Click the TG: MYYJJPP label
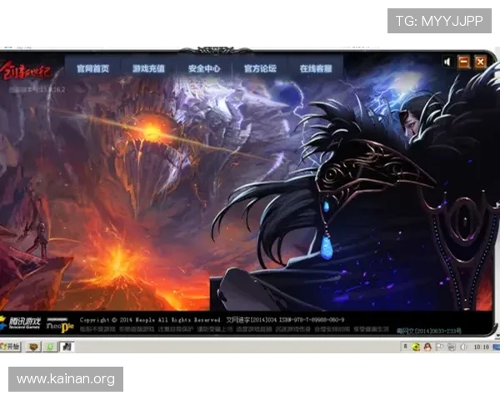Viewport: 500px width, 400px height. coord(439,21)
